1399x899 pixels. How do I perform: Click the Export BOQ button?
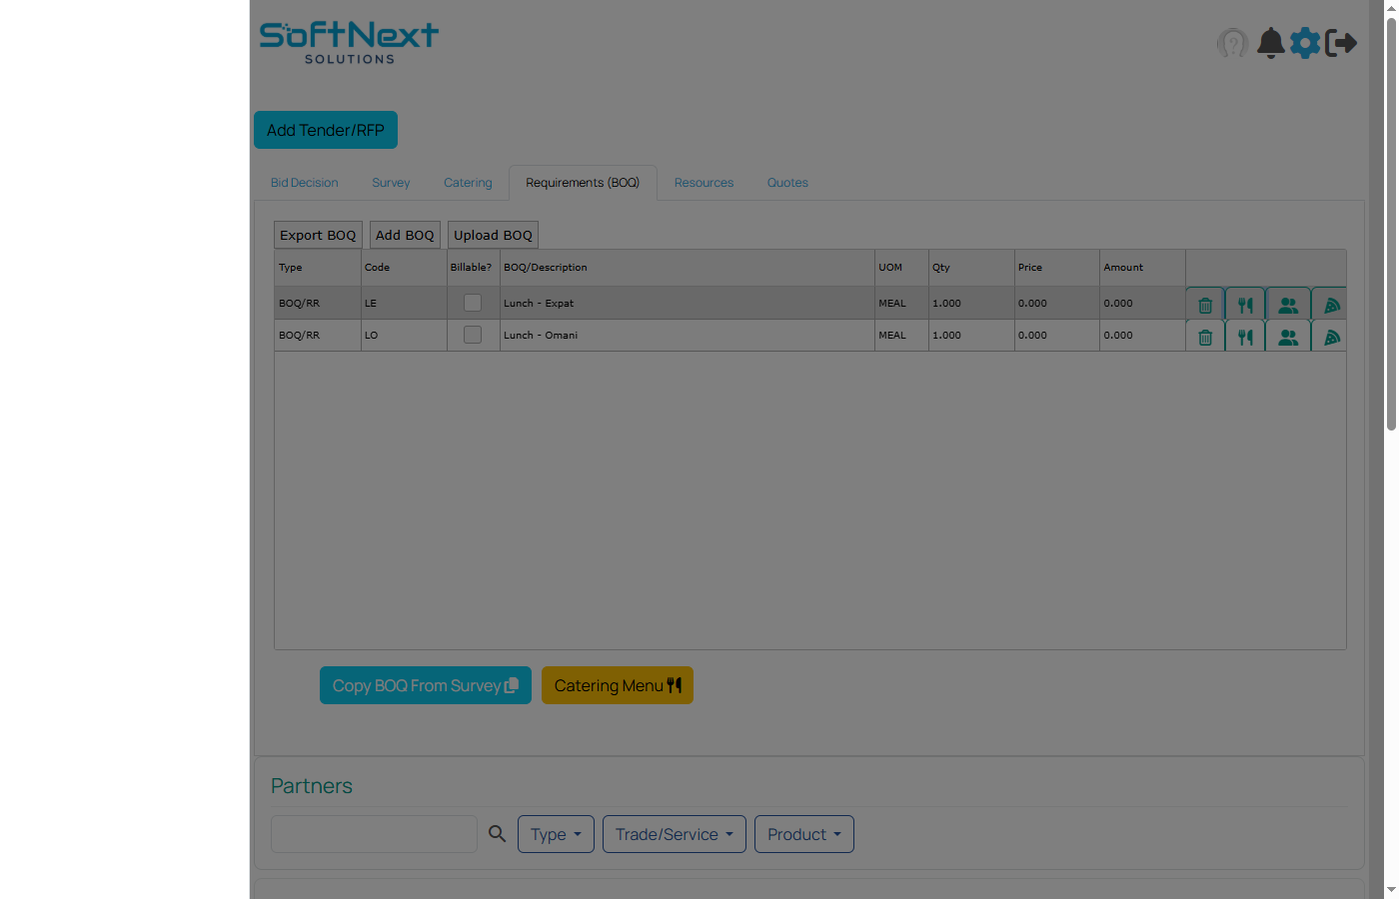pos(318,235)
